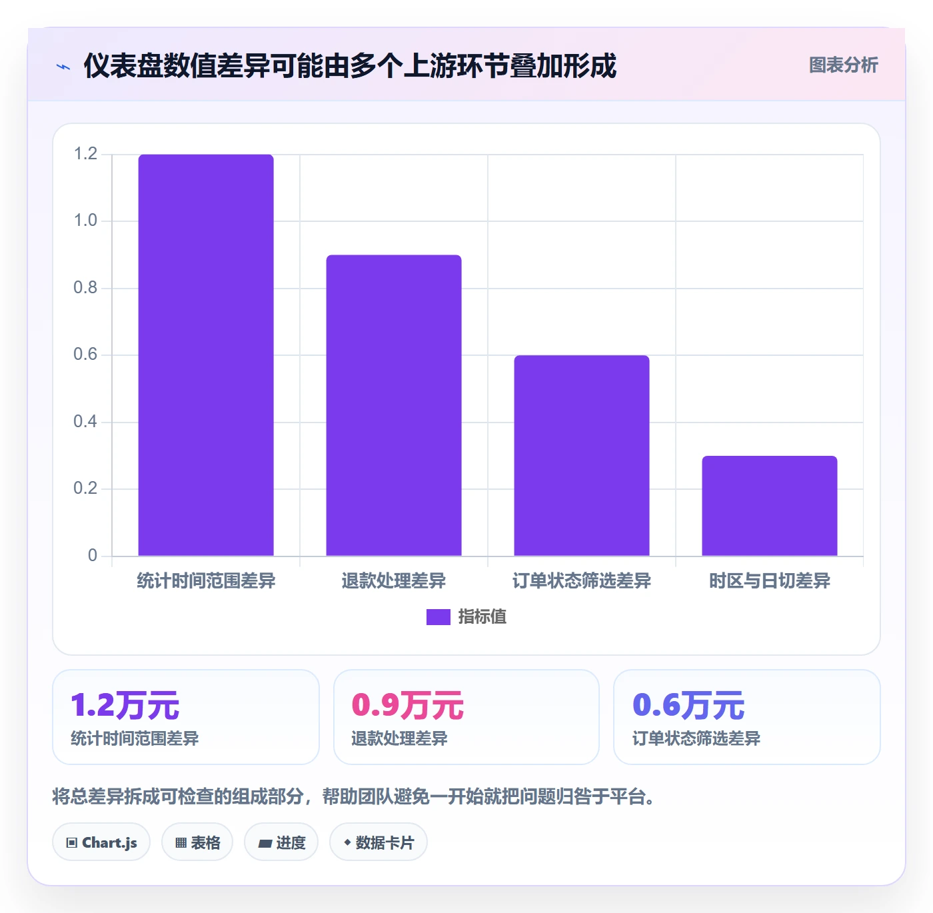The height and width of the screenshot is (913, 933).
Task: Click the 1.0 y-axis tick label
Action: 85,221
